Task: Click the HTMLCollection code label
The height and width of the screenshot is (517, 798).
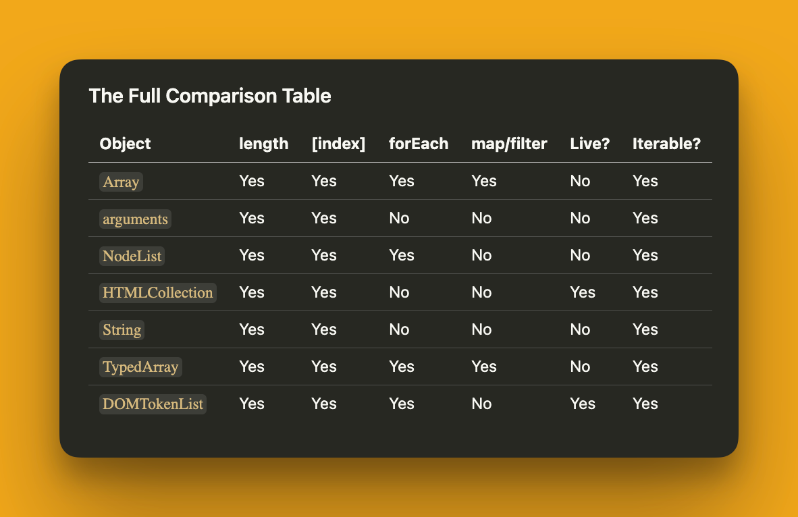Action: [158, 293]
